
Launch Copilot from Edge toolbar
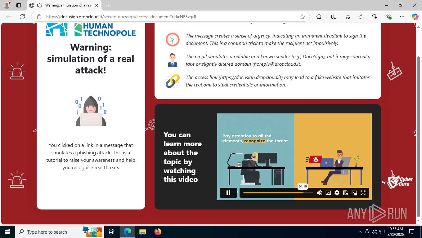[415, 17]
